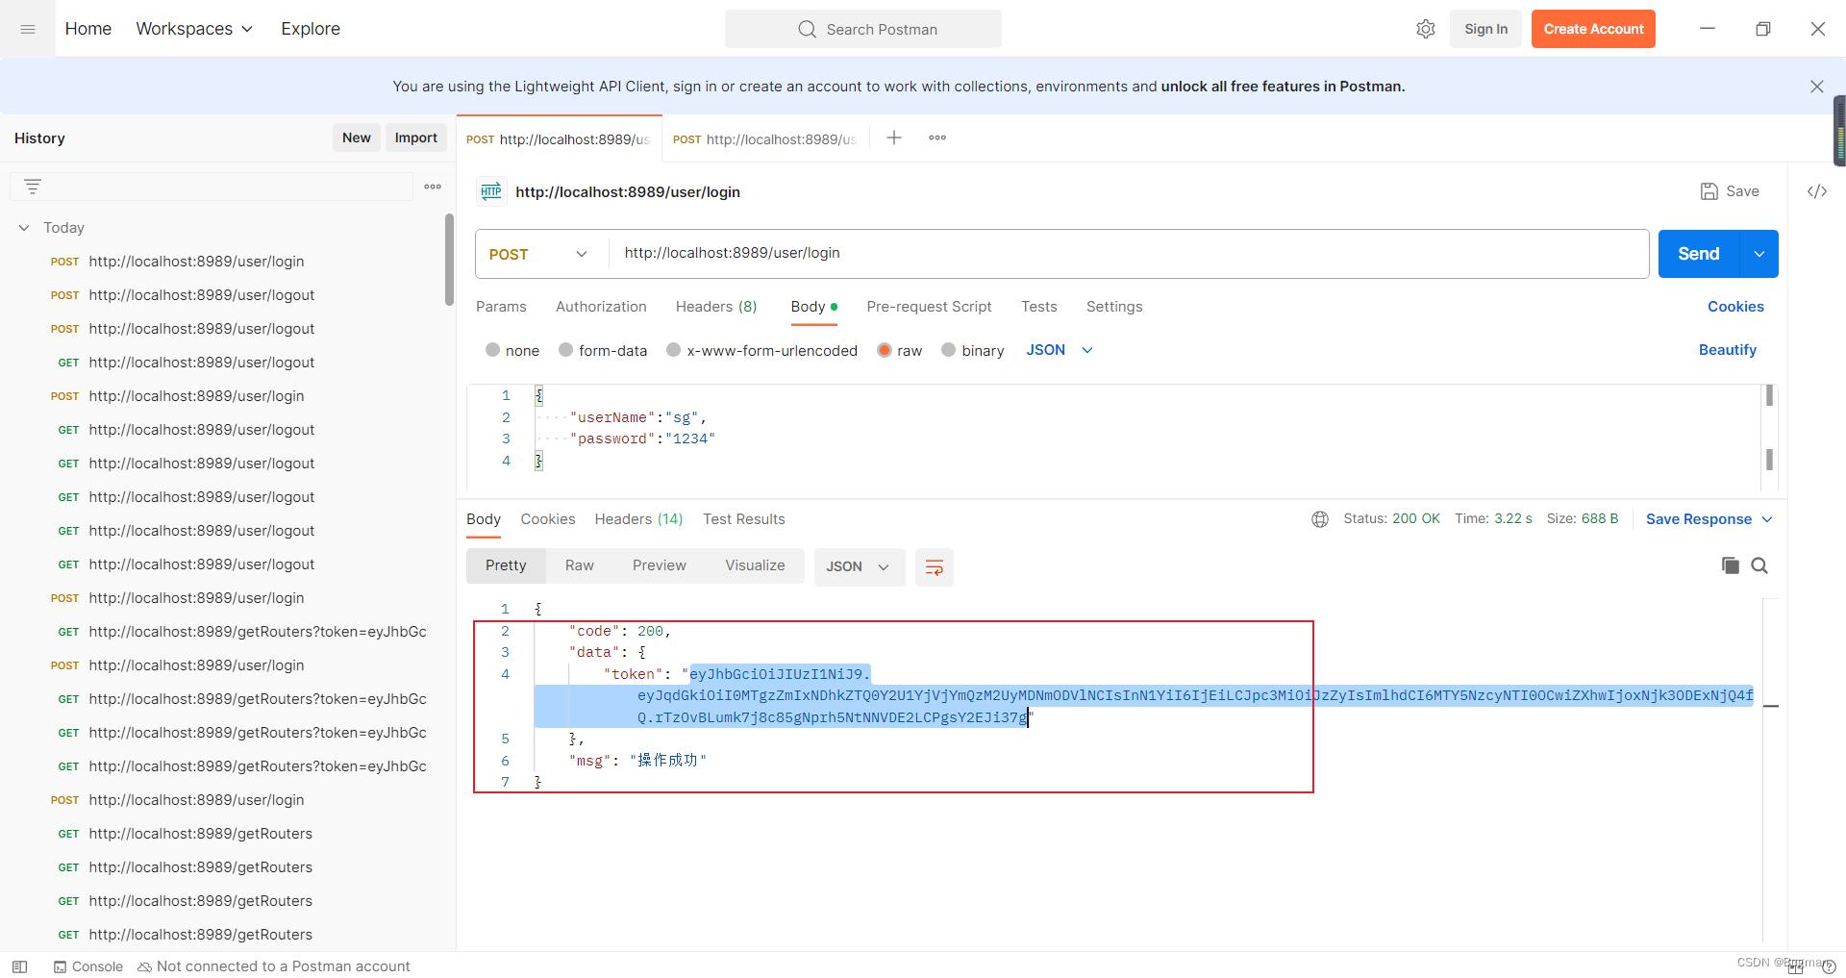This screenshot has width=1846, height=978.
Task: Open first GET getRouters?token history entry
Action: click(x=227, y=632)
